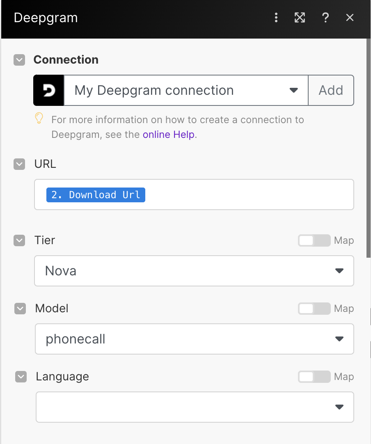Image resolution: width=371 pixels, height=444 pixels.
Task: Close the Deepgram module panel
Action: coord(350,18)
